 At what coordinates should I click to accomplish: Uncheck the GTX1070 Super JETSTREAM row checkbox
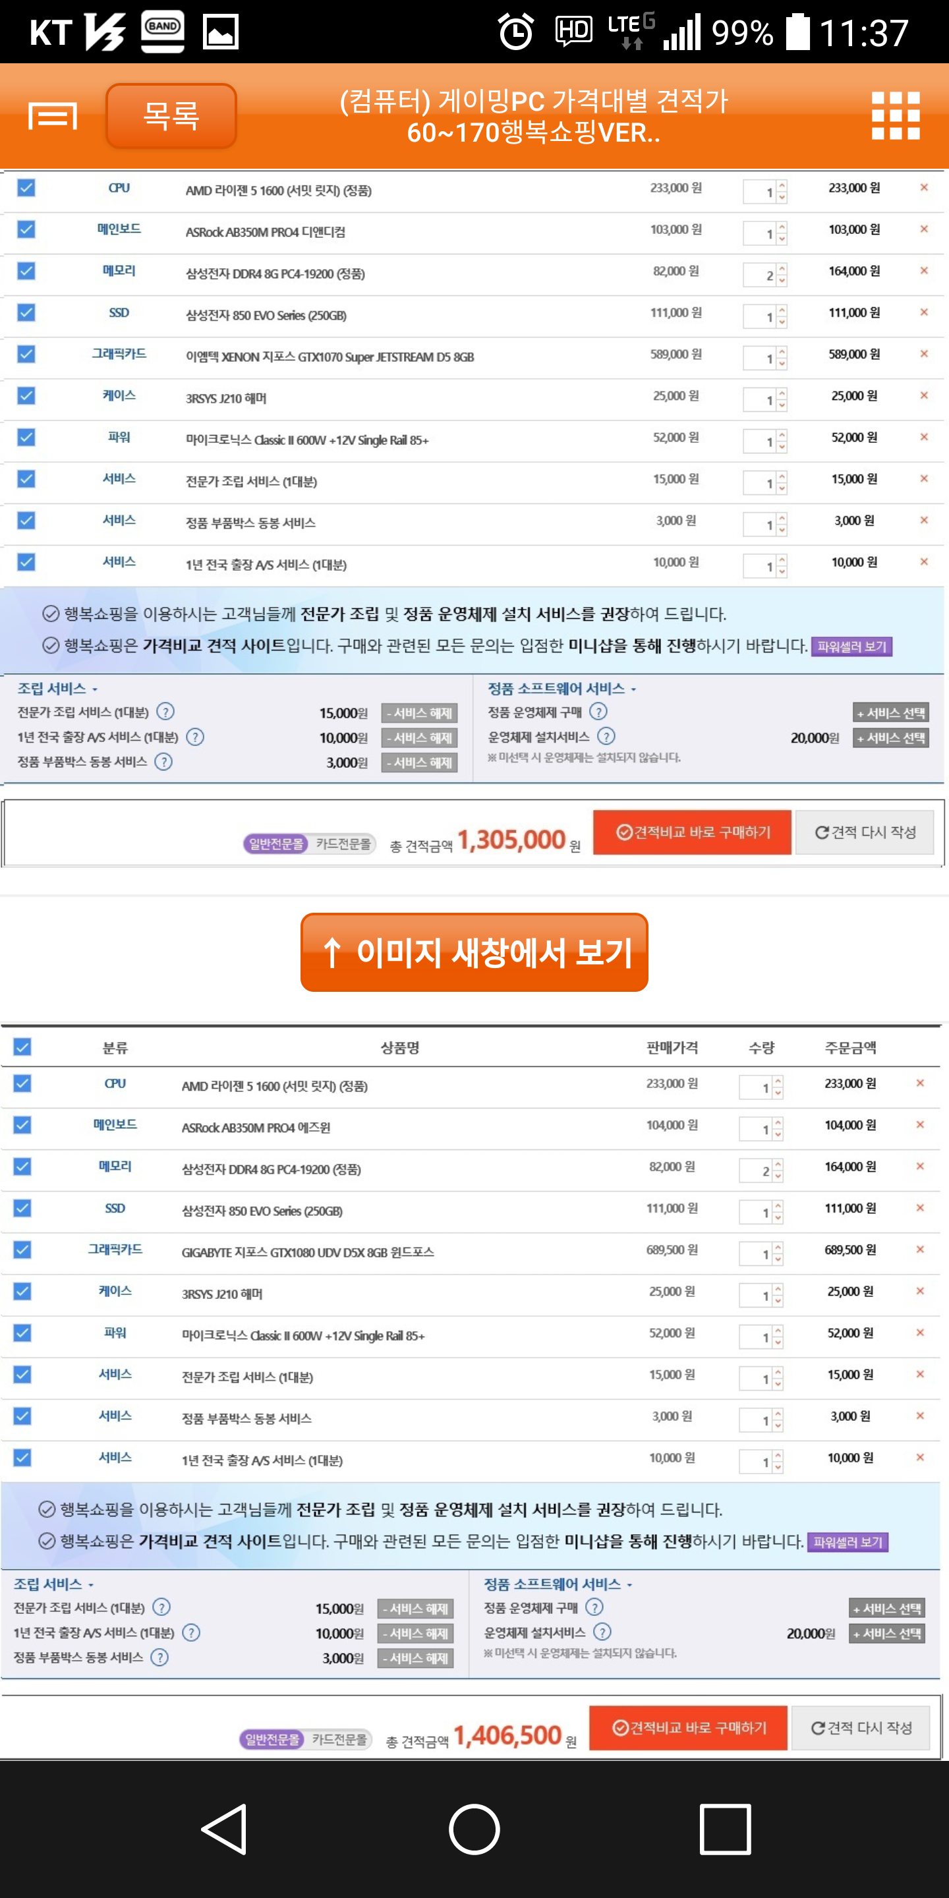(x=26, y=354)
